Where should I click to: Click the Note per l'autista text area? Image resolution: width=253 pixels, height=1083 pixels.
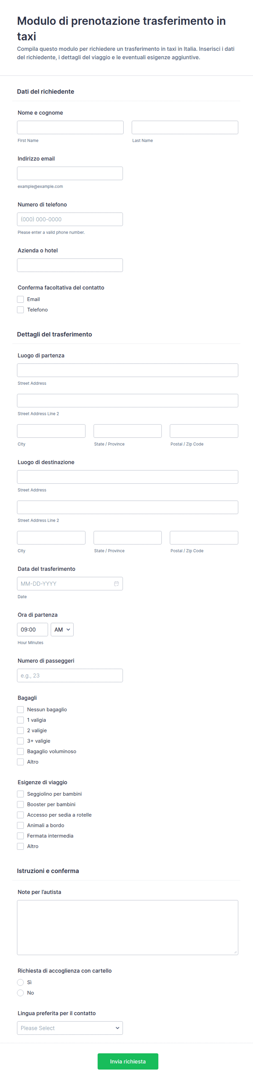click(128, 928)
